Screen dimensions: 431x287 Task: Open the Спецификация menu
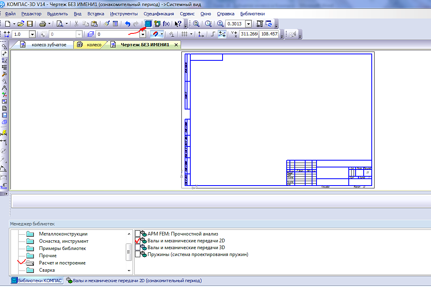(x=158, y=14)
